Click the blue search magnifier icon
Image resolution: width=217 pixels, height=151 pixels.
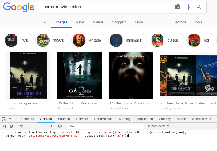[x=199, y=7]
